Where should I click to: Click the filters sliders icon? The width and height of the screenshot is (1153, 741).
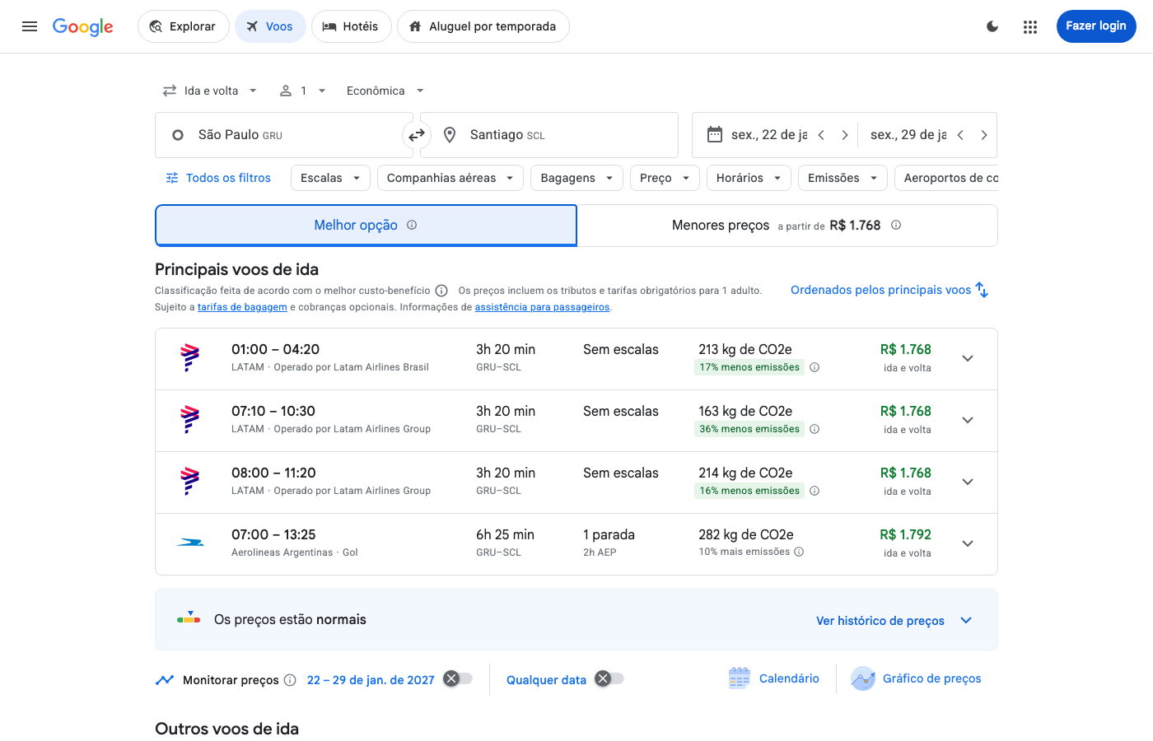tap(172, 178)
